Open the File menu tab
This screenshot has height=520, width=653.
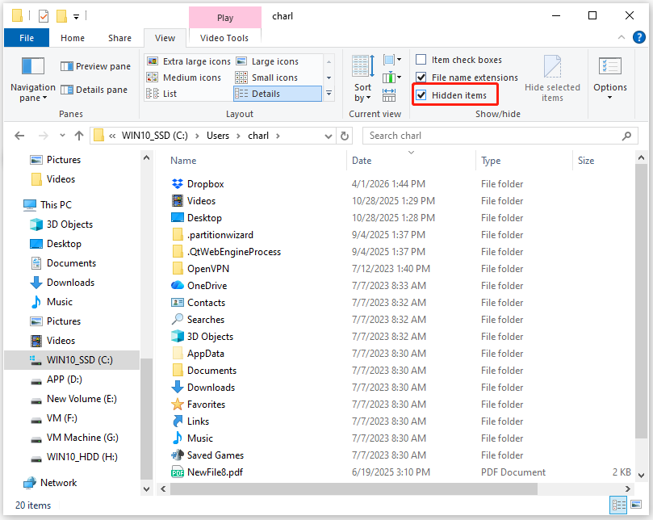(x=27, y=38)
